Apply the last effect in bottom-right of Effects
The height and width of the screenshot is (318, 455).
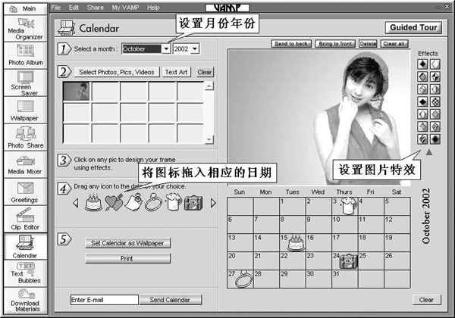435,139
